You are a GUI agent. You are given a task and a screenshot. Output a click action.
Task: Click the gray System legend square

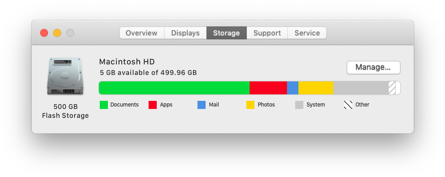pos(299,105)
